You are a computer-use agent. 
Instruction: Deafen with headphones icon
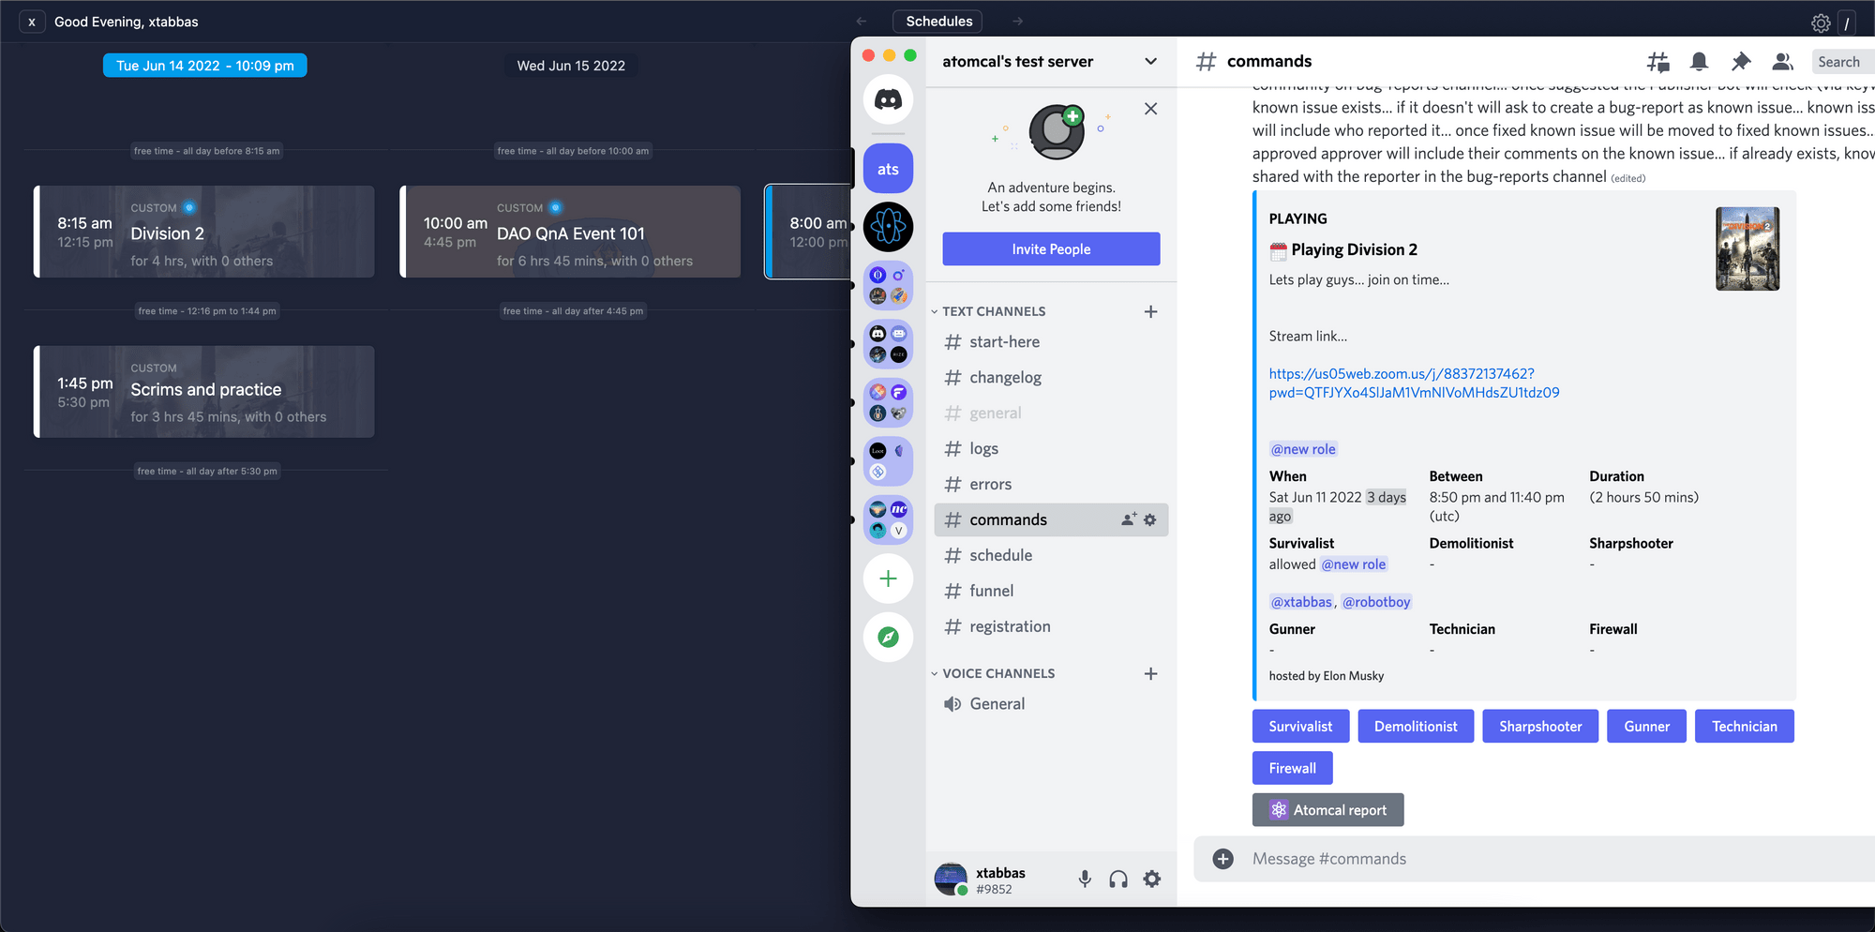click(x=1118, y=879)
